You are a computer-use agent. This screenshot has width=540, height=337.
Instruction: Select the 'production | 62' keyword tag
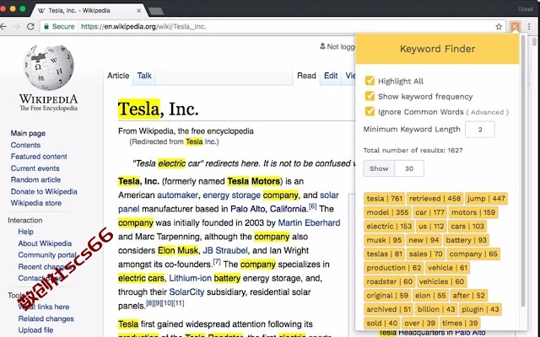pos(394,268)
